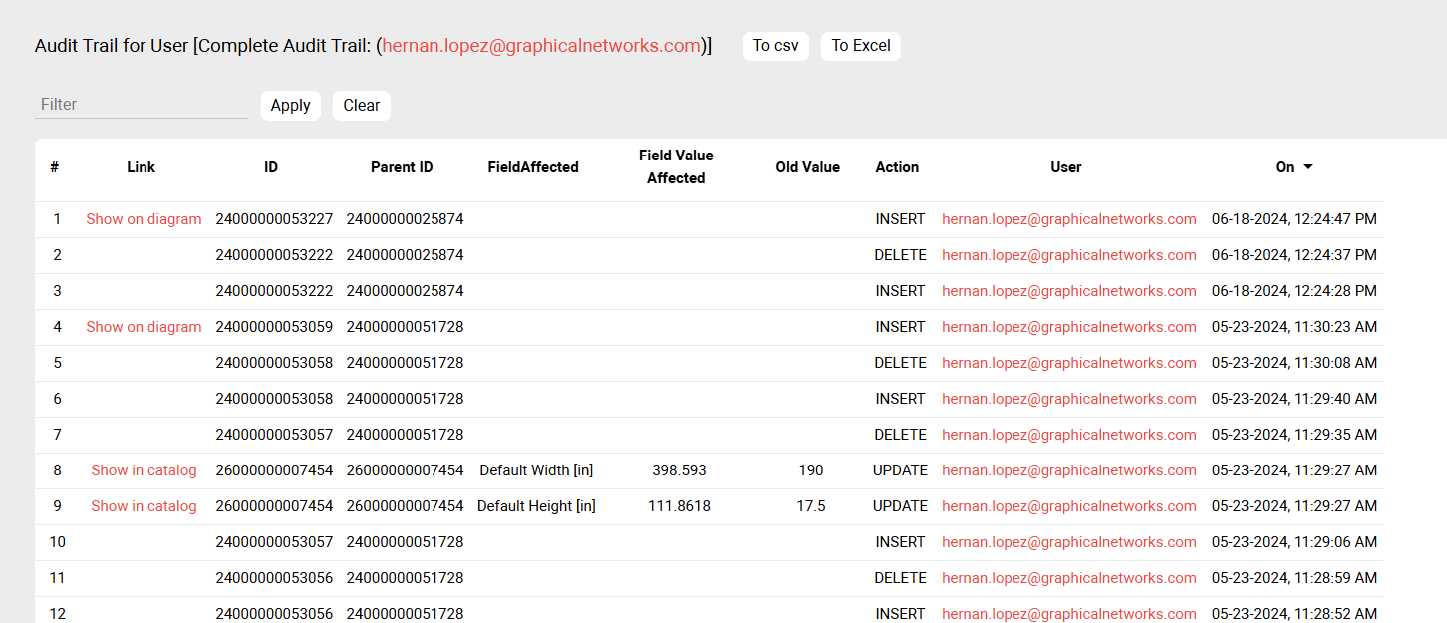
Task: Focus the Filter text input field
Action: coord(141,105)
